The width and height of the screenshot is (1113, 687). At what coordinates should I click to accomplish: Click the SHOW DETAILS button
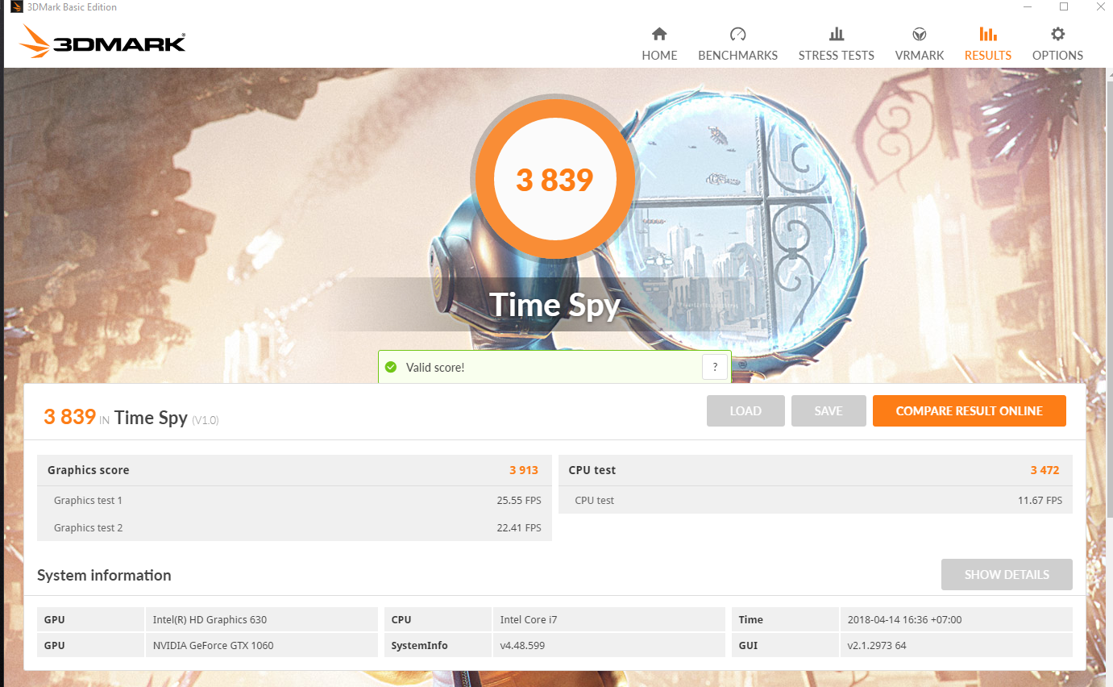[1007, 575]
